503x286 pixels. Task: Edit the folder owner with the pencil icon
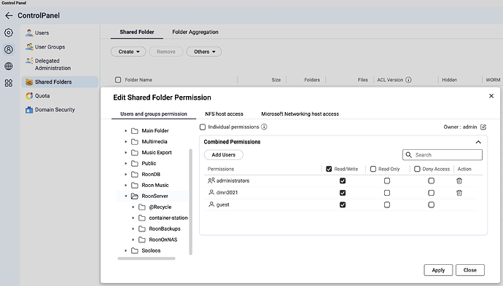point(483,127)
